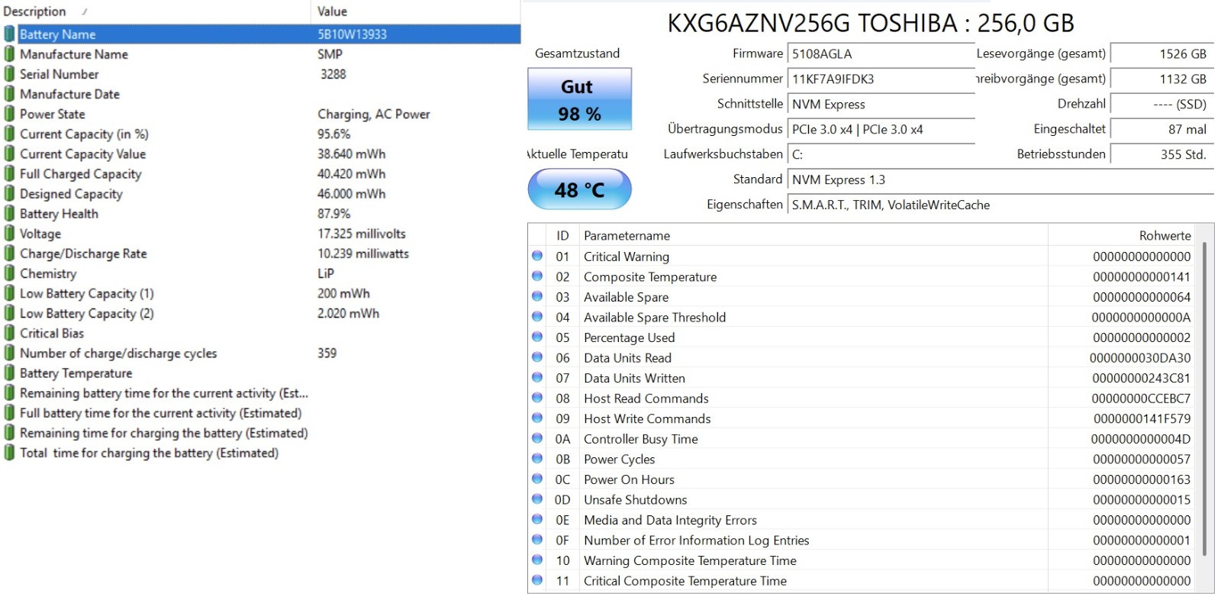Click the battery icon beside Serial Number
This screenshot has width=1221, height=594.
(9, 73)
